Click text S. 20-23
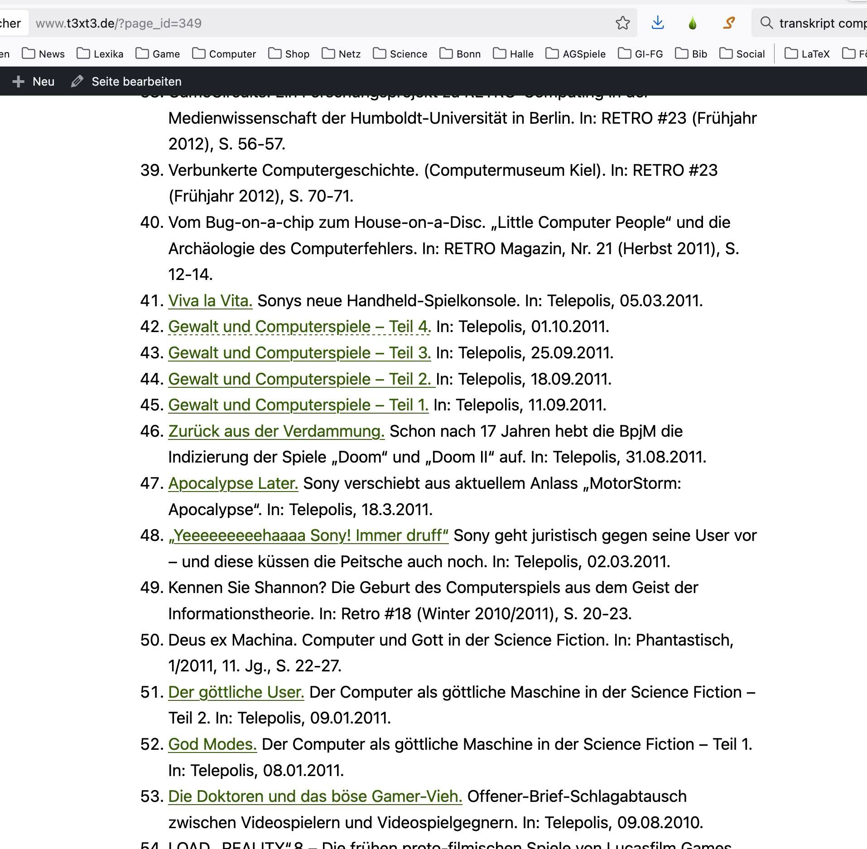This screenshot has height=849, width=867. [597, 614]
